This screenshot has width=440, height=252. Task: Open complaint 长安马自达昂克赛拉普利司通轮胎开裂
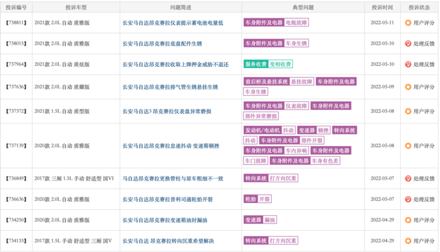(x=168, y=200)
